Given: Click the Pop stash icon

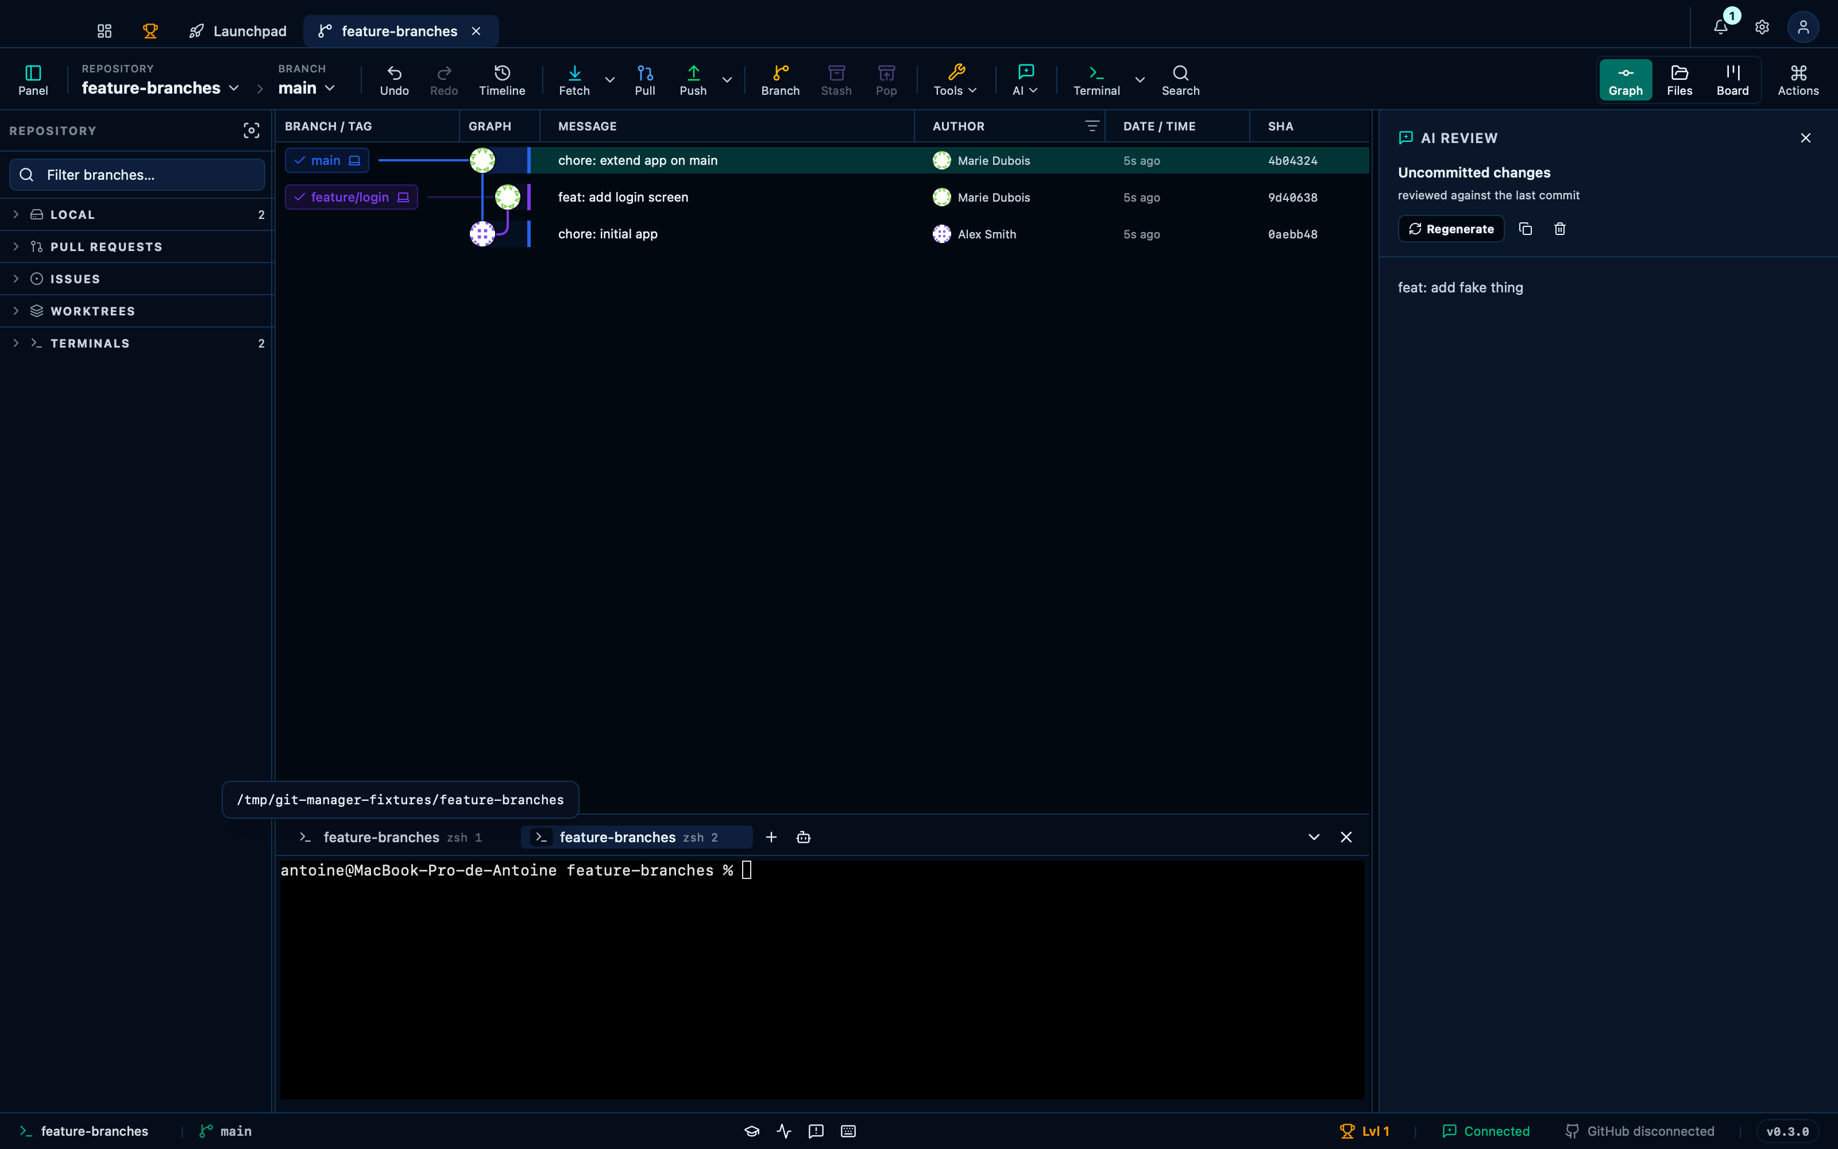Looking at the screenshot, I should [x=886, y=80].
